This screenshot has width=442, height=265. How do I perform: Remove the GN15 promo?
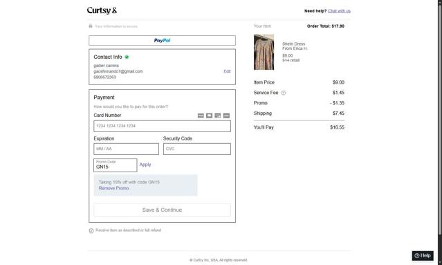(x=113, y=188)
